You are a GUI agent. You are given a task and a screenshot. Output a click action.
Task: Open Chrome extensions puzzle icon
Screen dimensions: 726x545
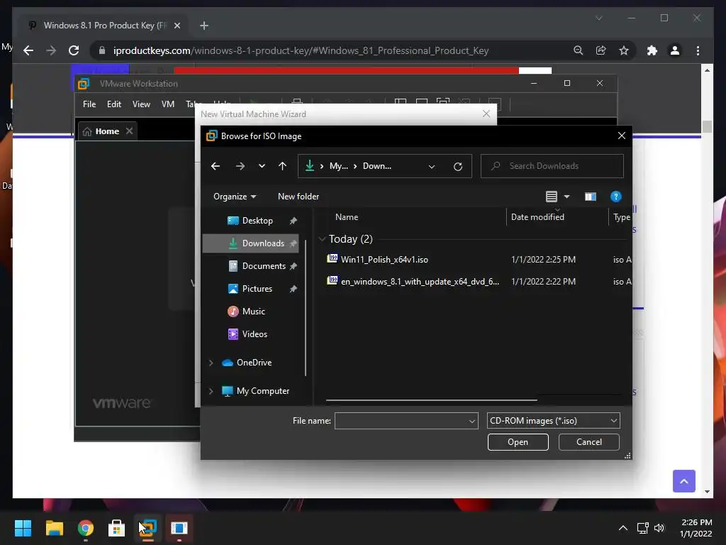click(652, 50)
